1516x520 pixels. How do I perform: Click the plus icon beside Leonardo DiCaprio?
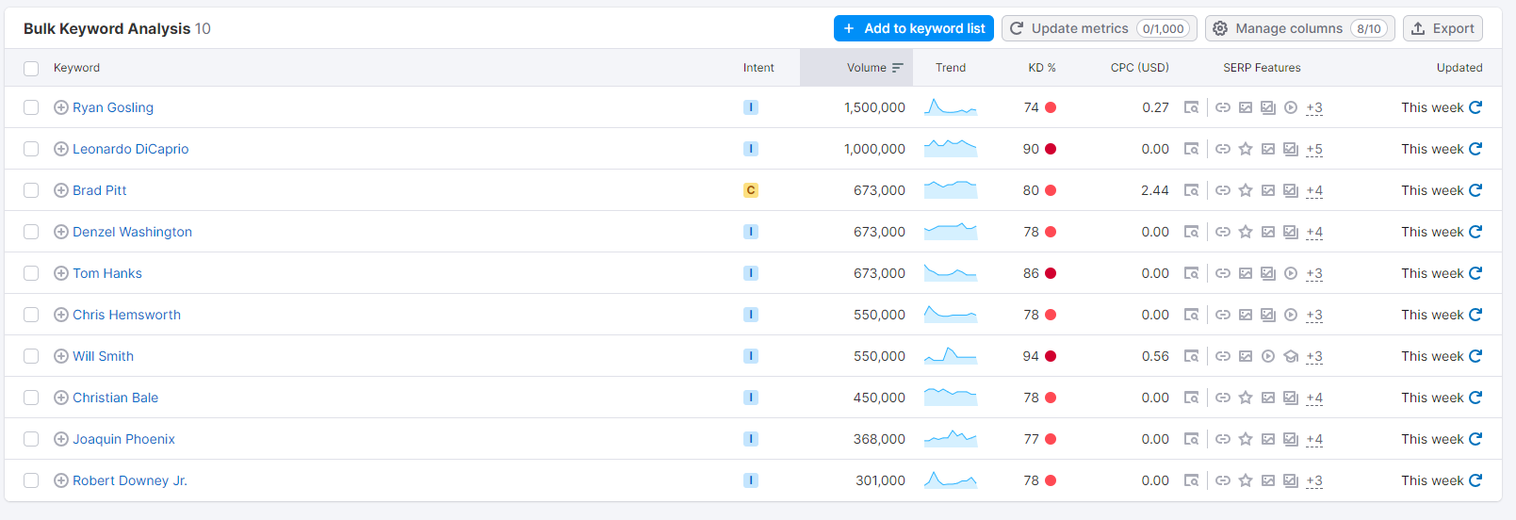tap(61, 149)
